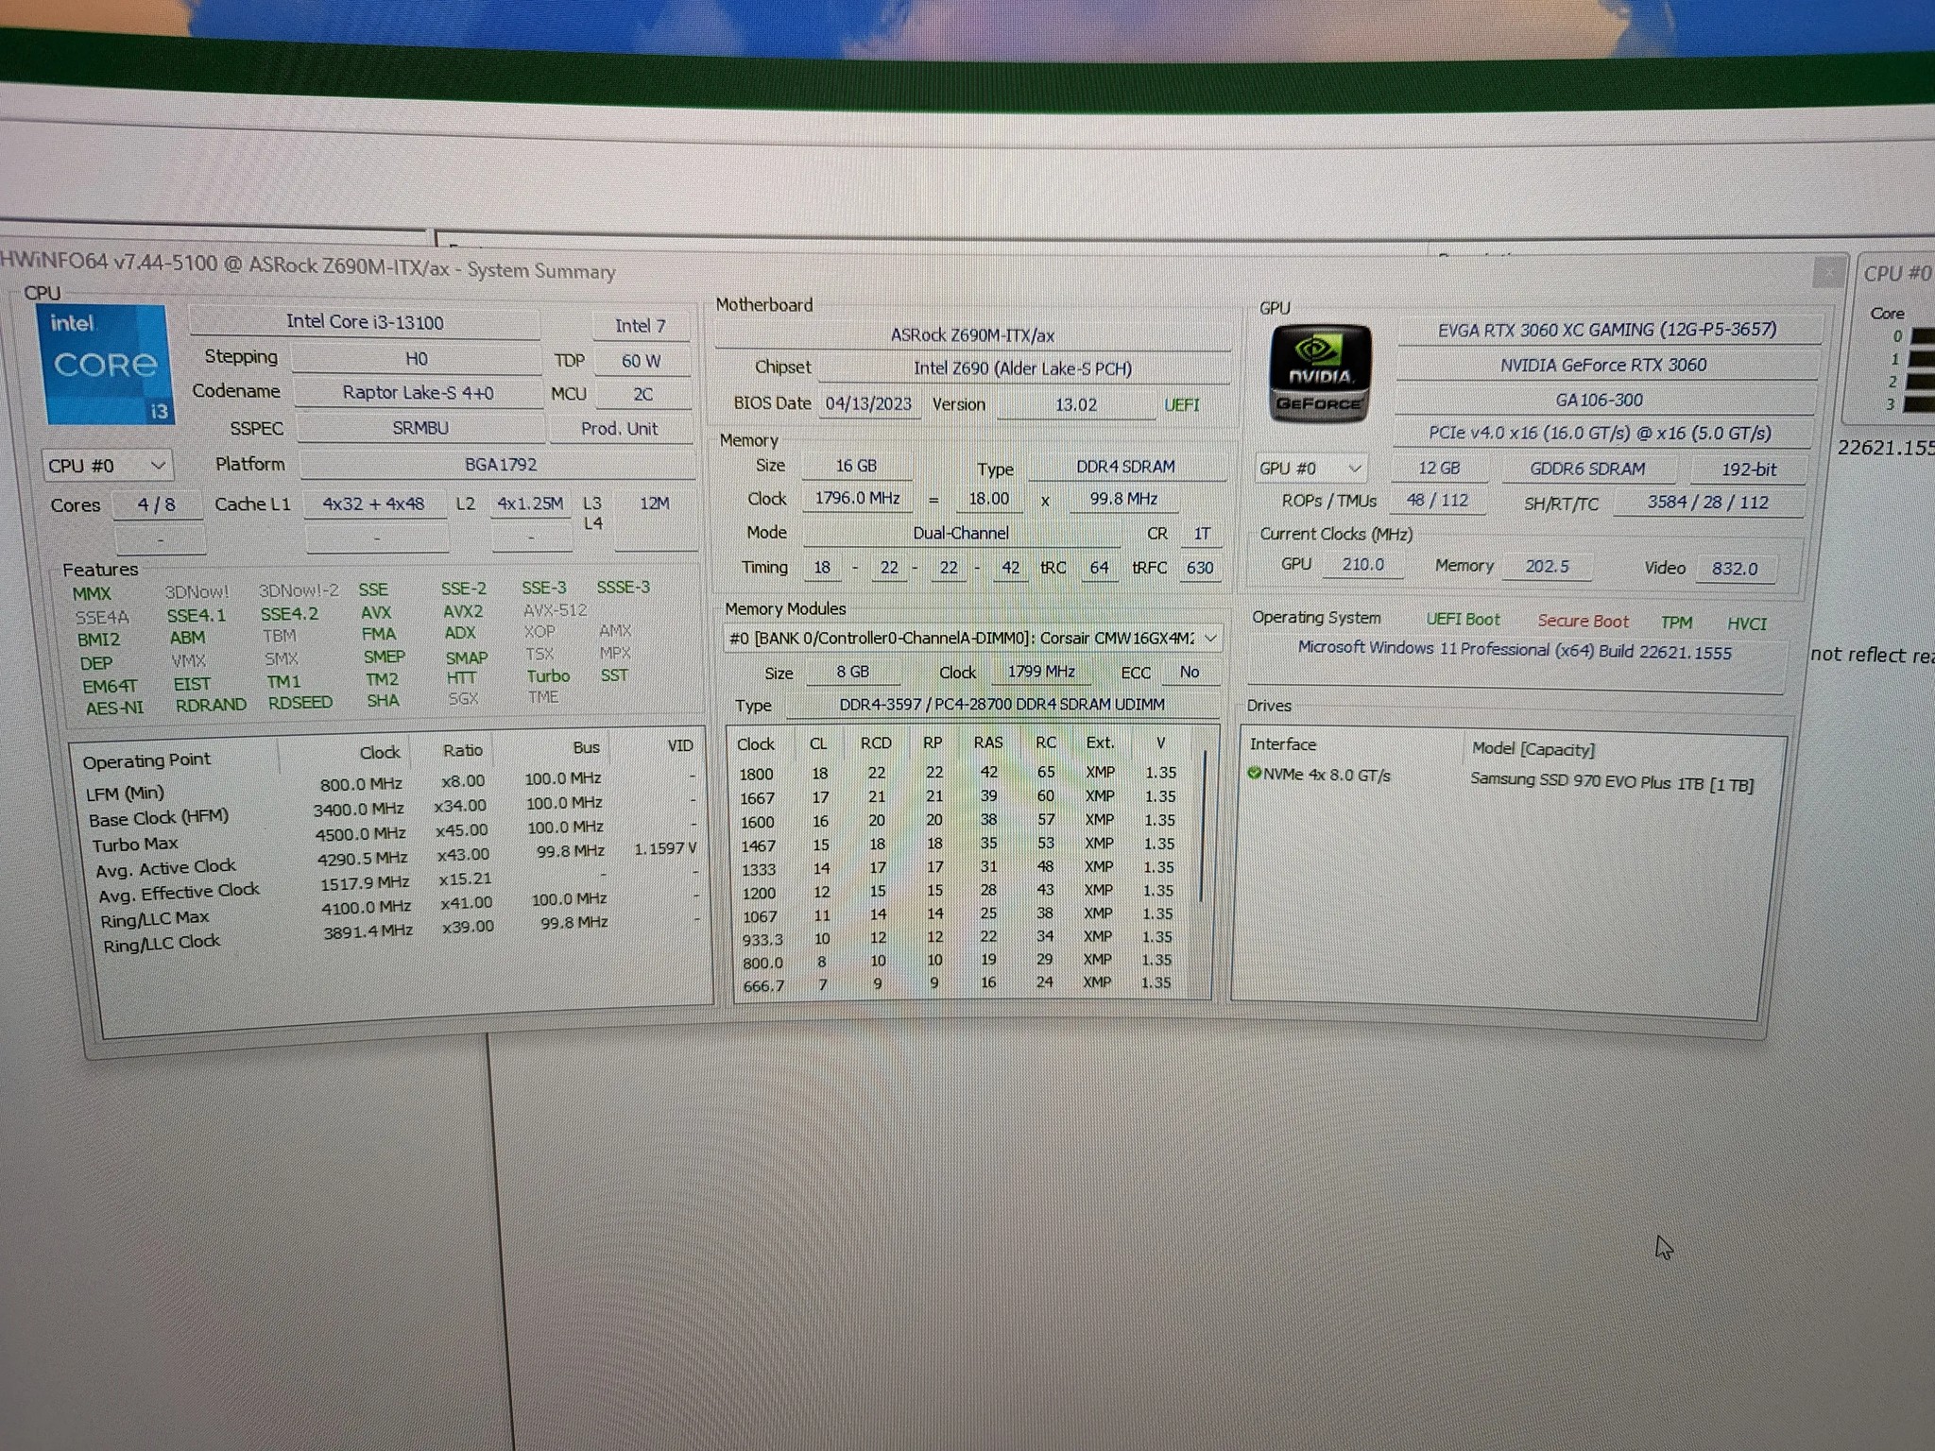
Task: Select the Intel Core i3-13100 name field
Action: point(365,322)
